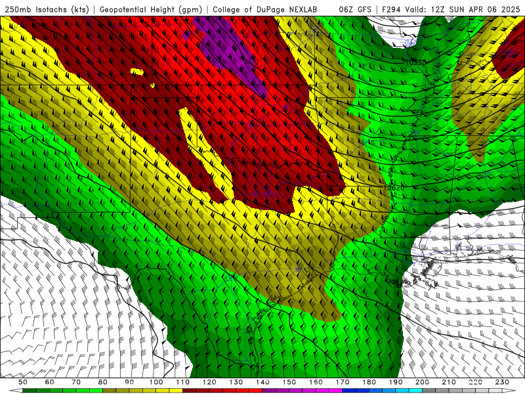Click the '250mb Isotachs (kts)' title text
525x394 pixels.
point(47,10)
